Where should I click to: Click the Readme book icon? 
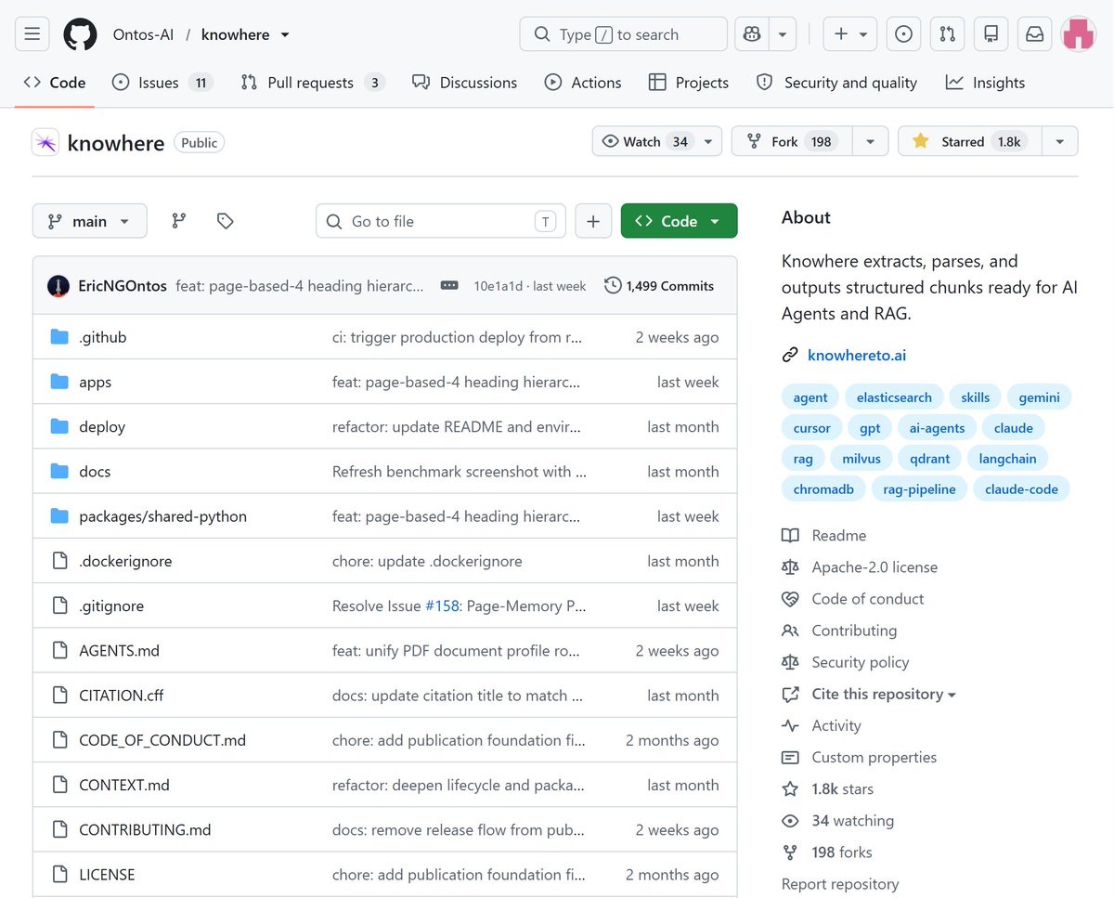point(790,536)
